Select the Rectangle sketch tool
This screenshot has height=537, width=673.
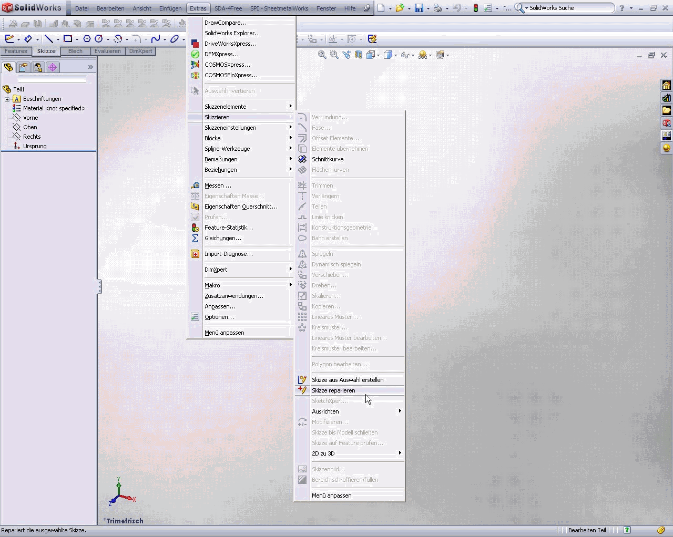[68, 39]
